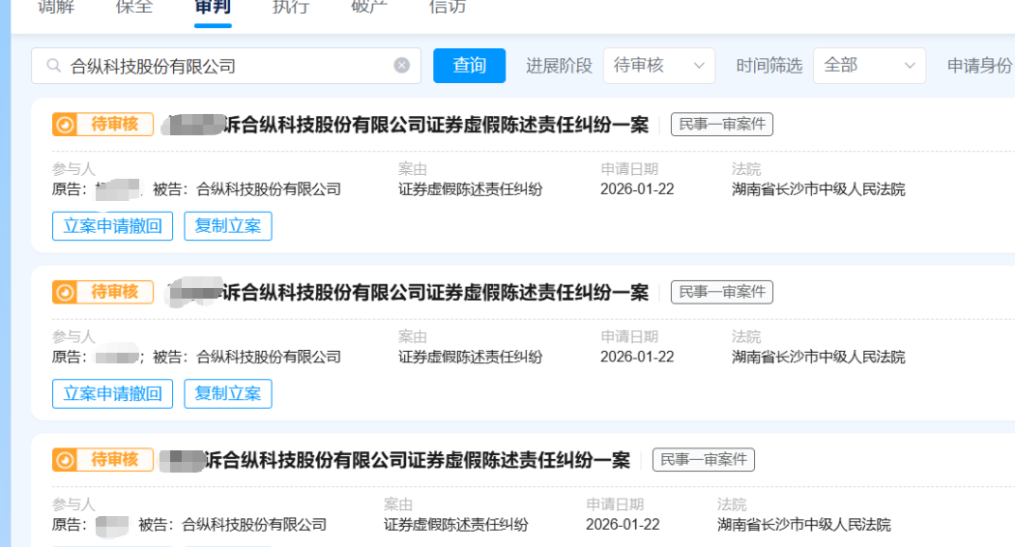Click the second case's 民事一审案件 tag
Viewport: 1015px width, 547px height.
pos(722,292)
